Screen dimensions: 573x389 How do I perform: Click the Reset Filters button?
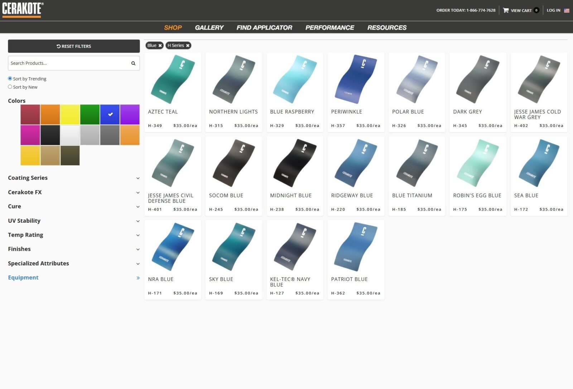74,46
